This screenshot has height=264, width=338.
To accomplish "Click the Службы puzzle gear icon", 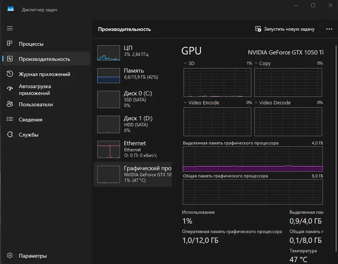I will coord(10,134).
